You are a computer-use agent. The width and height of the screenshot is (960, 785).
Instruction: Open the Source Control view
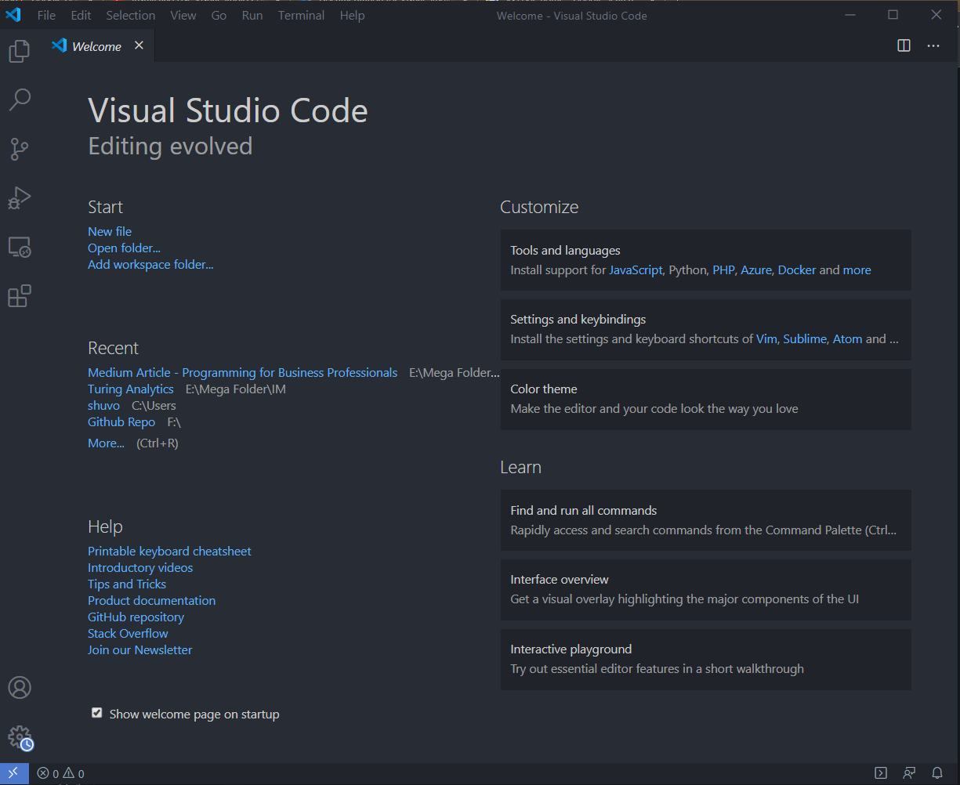click(x=19, y=149)
